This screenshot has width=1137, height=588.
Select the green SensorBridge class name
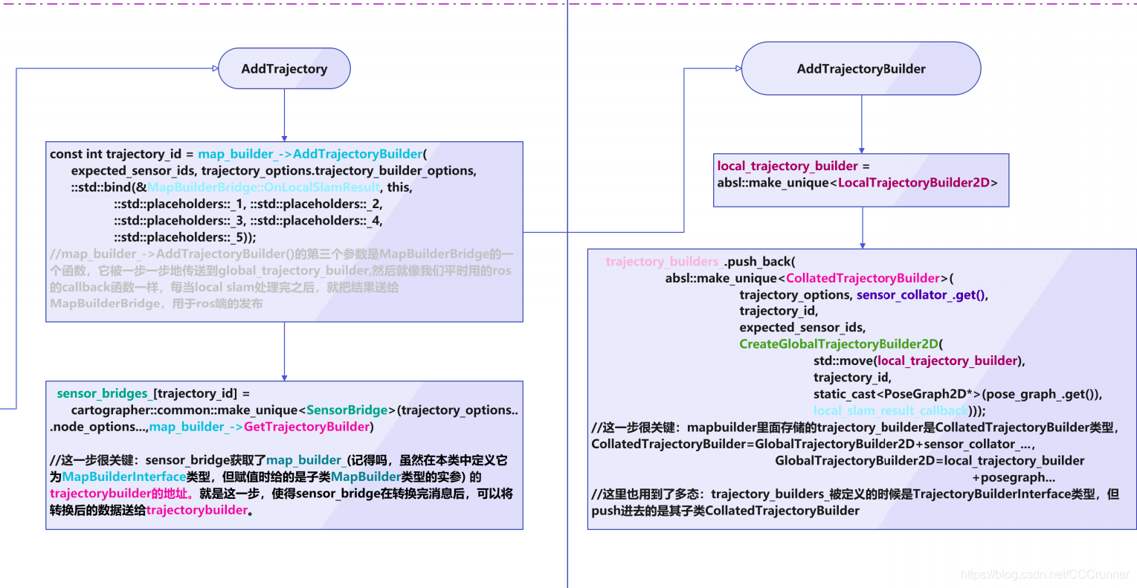click(347, 410)
